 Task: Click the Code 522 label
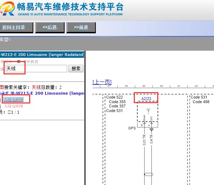coord(114,97)
